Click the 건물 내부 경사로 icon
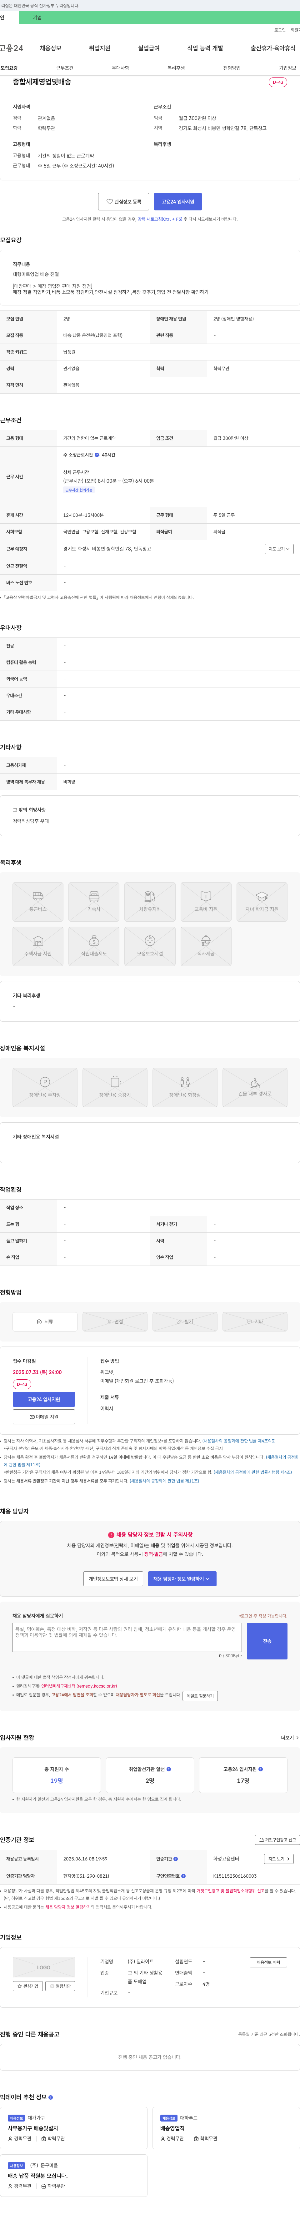This screenshot has width=300, height=2225. pos(255,1087)
